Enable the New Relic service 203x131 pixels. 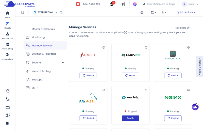pyautogui.click(x=130, y=118)
